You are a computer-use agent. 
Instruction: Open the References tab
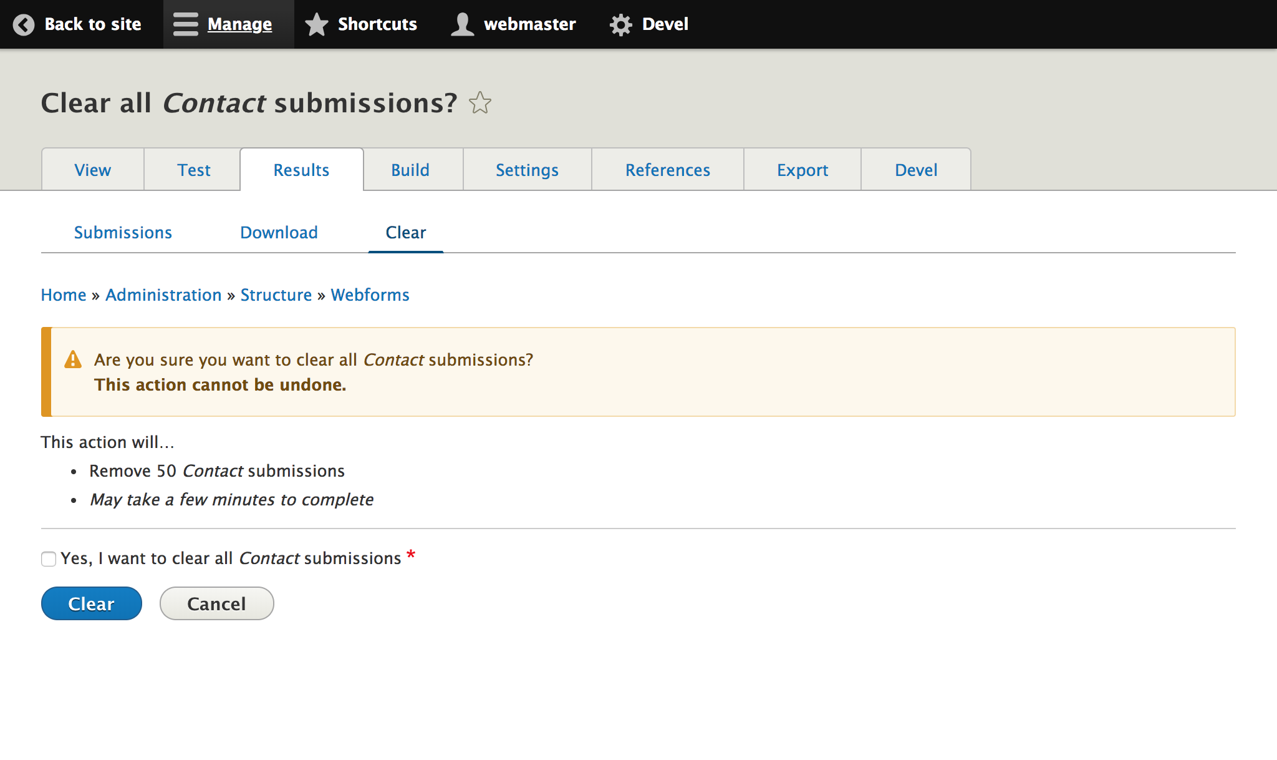668,170
